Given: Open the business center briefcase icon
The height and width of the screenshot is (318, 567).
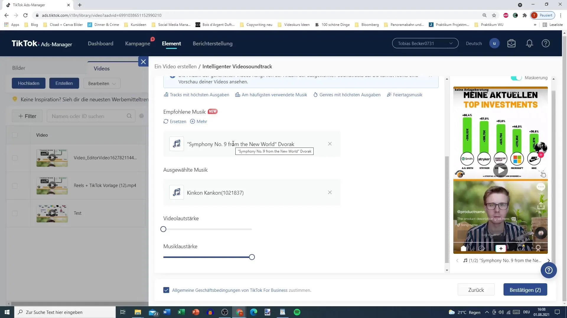Looking at the screenshot, I should pos(511,44).
